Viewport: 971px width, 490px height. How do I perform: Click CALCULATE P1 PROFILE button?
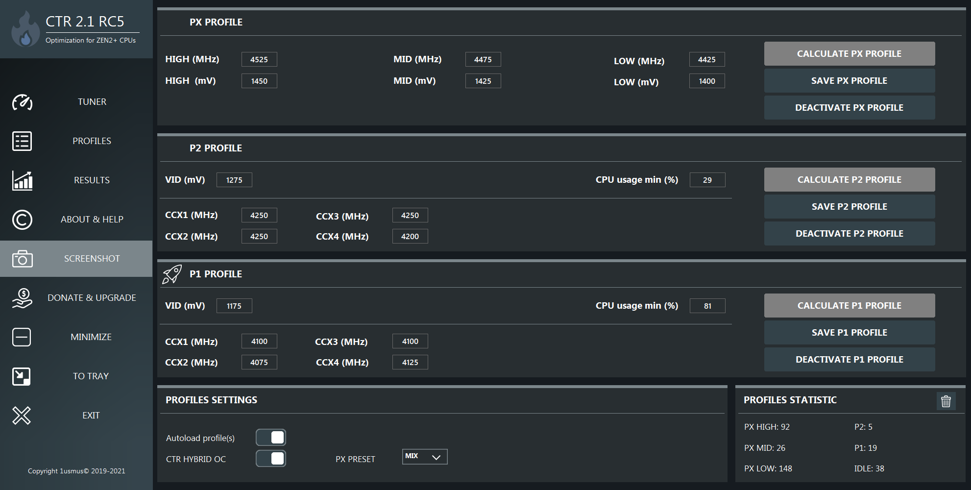(x=850, y=306)
